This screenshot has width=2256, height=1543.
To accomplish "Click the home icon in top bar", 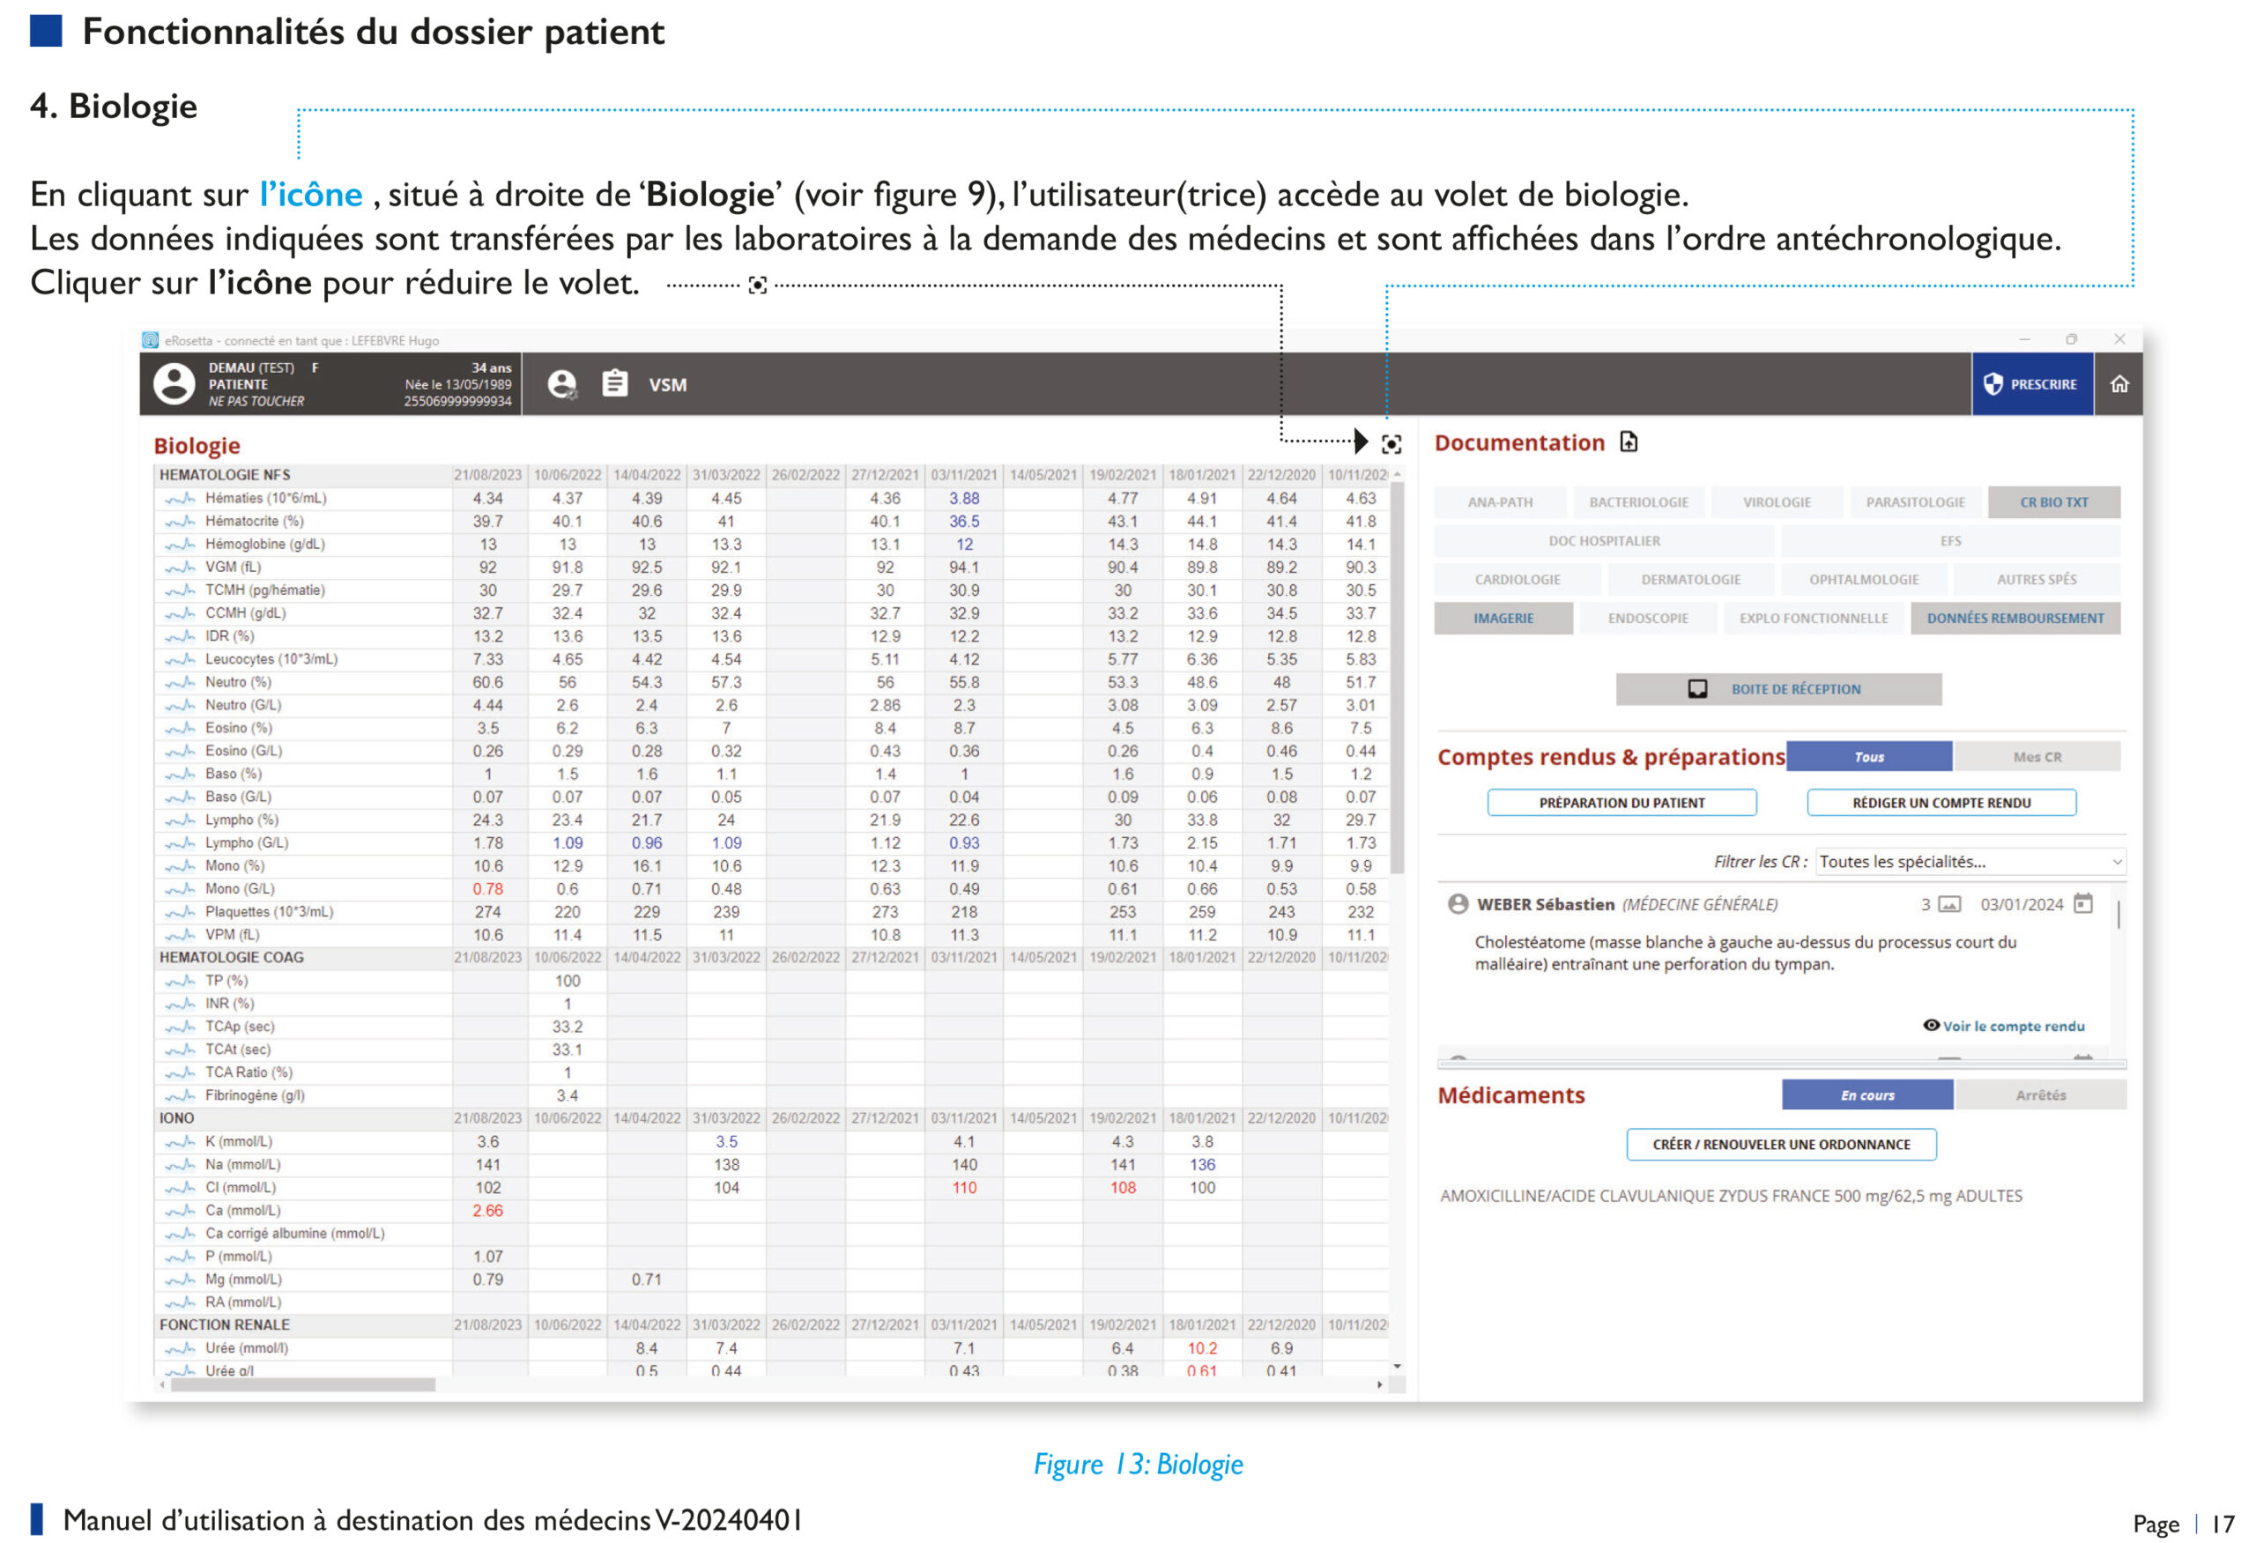I will click(2119, 384).
